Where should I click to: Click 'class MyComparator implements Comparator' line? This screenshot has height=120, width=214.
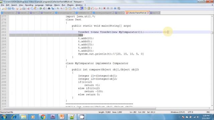(x=97, y=63)
